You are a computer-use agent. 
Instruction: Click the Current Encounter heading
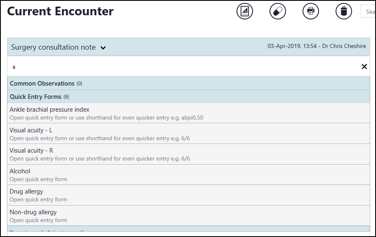click(60, 12)
